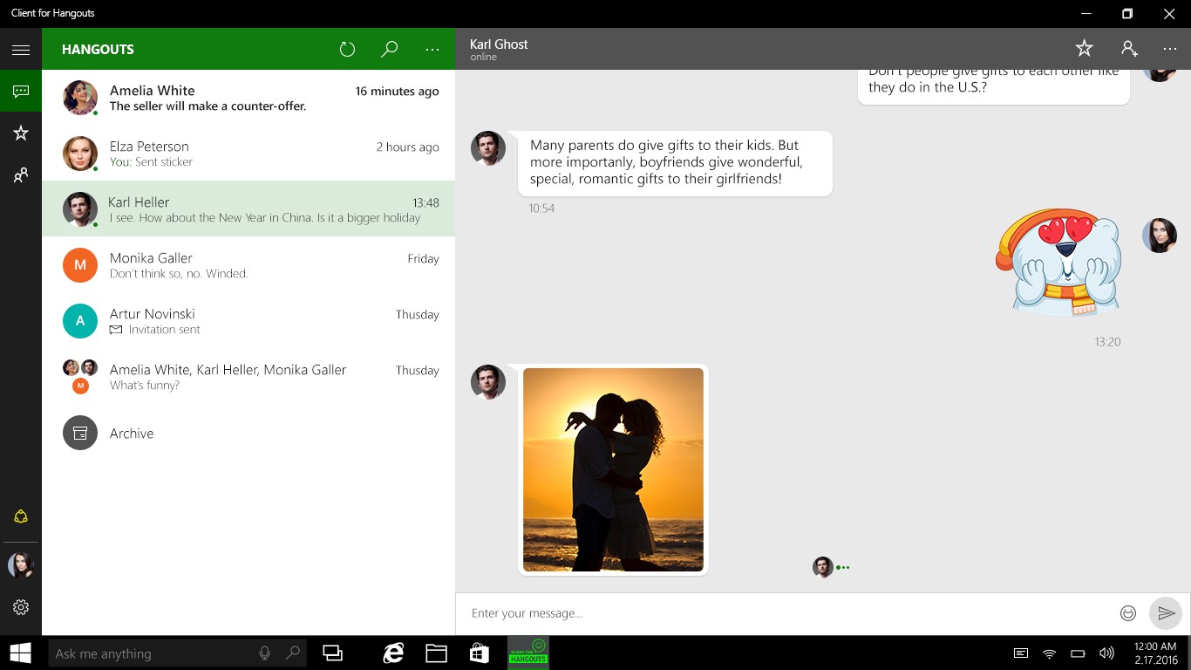Image resolution: width=1191 pixels, height=670 pixels.
Task: Open the Hangouts navigation menu
Action: coord(21,49)
